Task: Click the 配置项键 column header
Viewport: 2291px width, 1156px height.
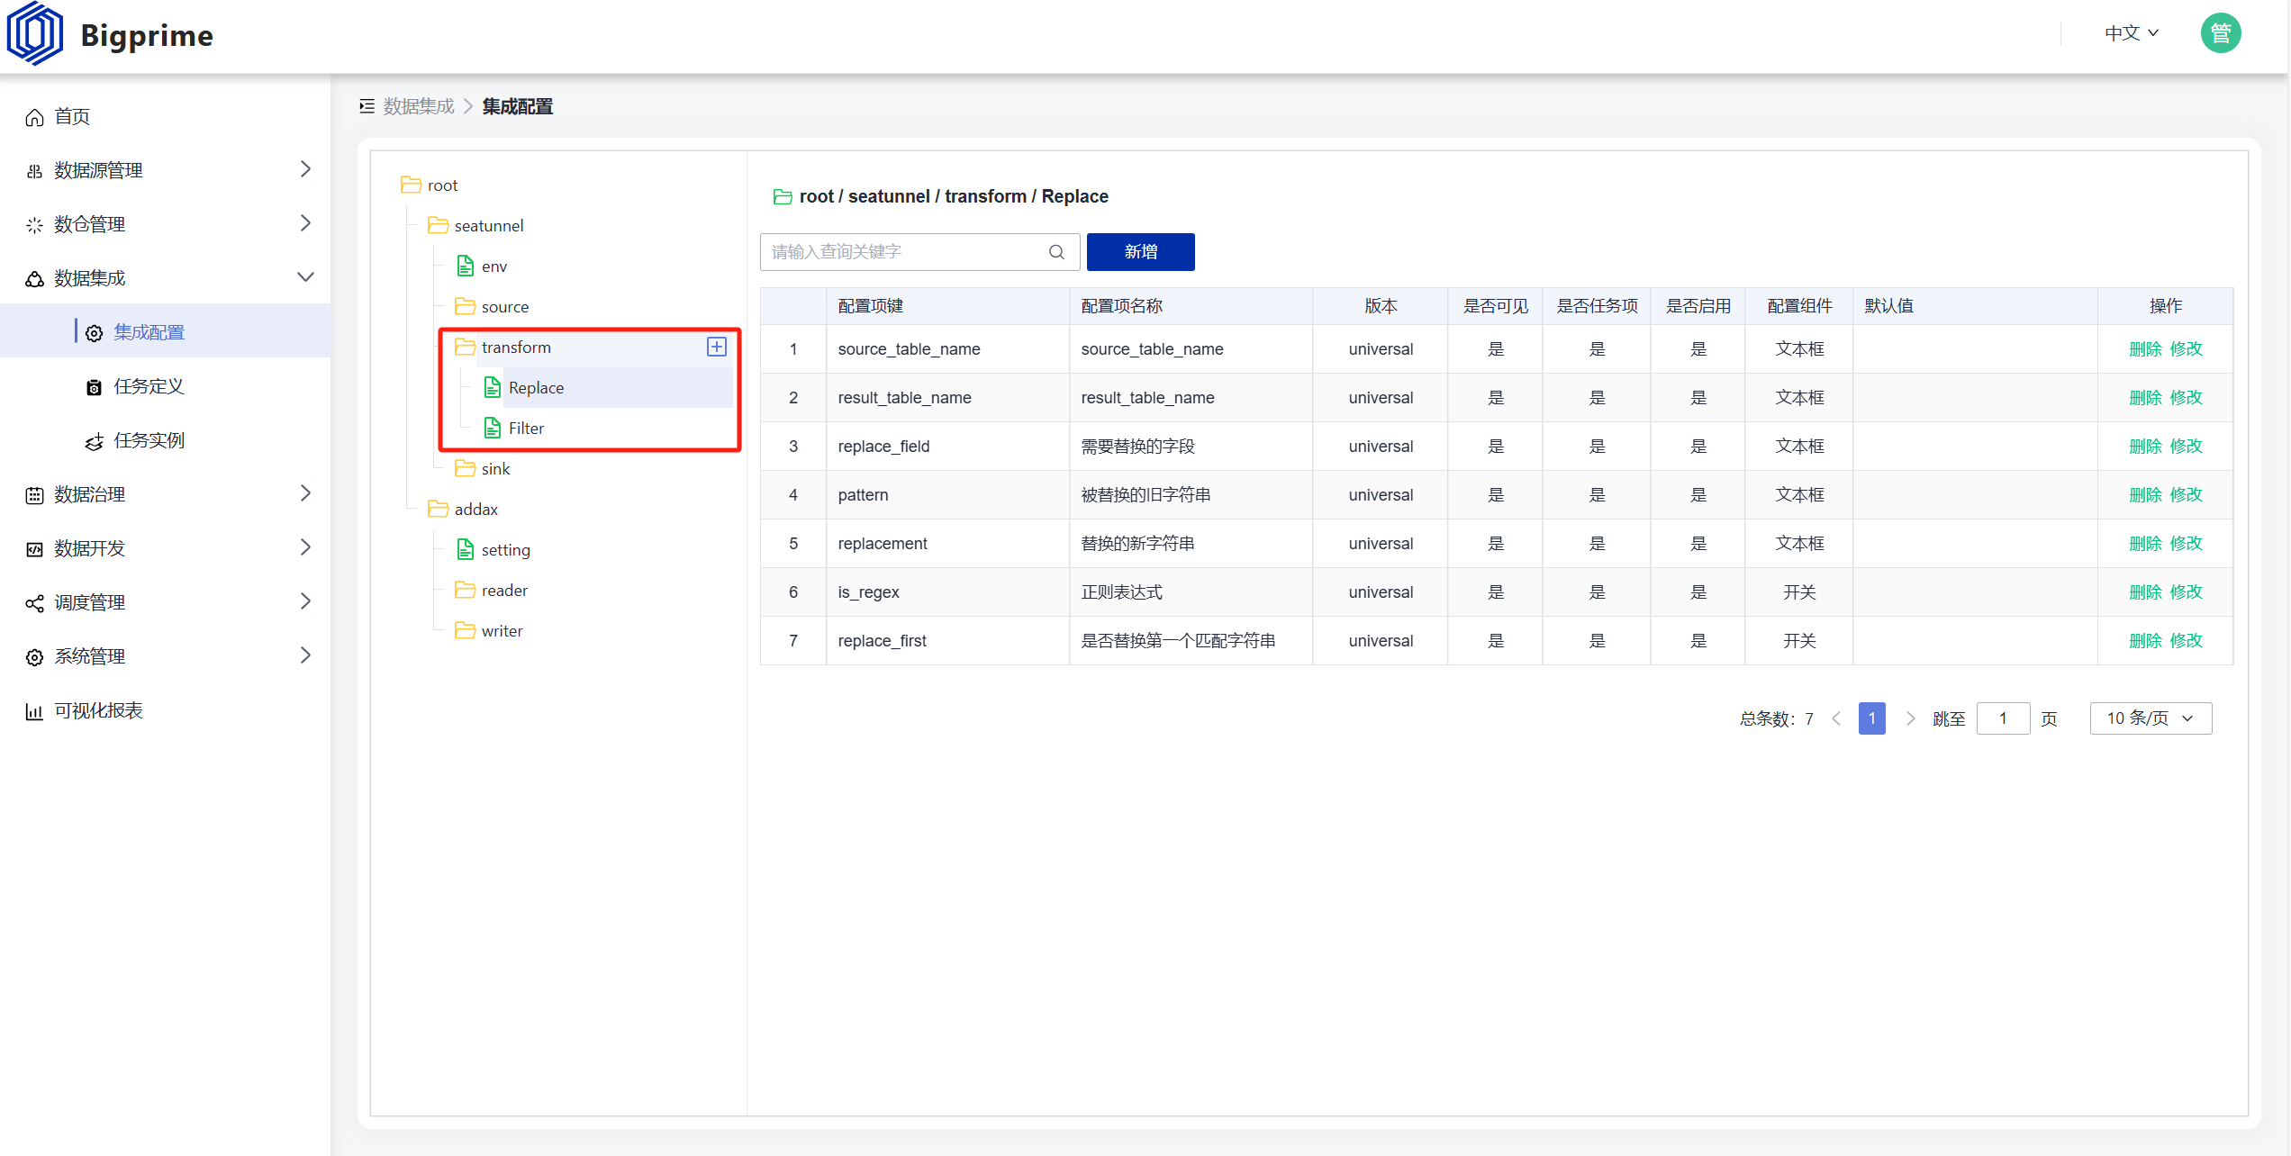Action: click(947, 306)
